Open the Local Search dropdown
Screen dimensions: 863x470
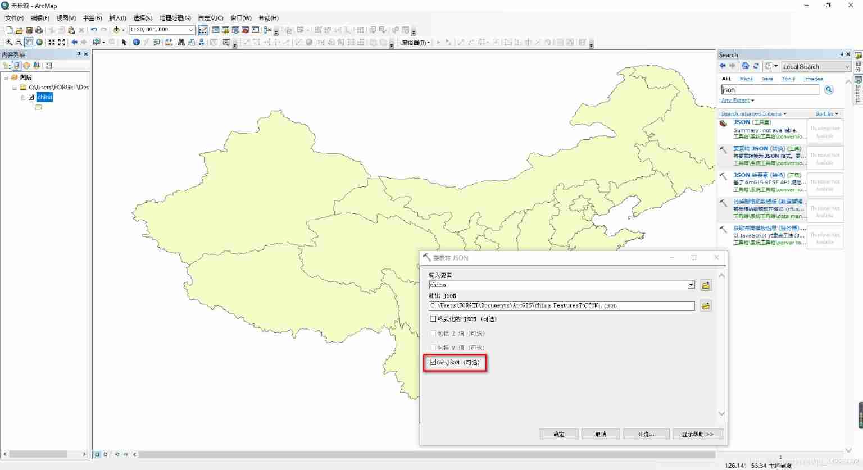(x=847, y=67)
